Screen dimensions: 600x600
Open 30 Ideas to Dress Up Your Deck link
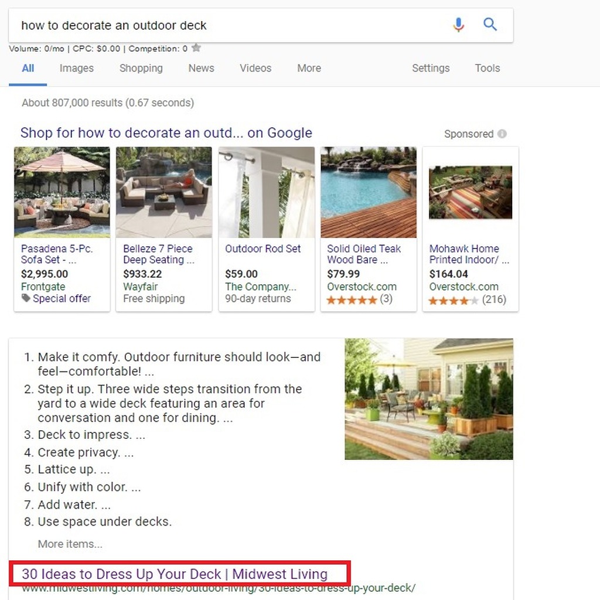[175, 574]
